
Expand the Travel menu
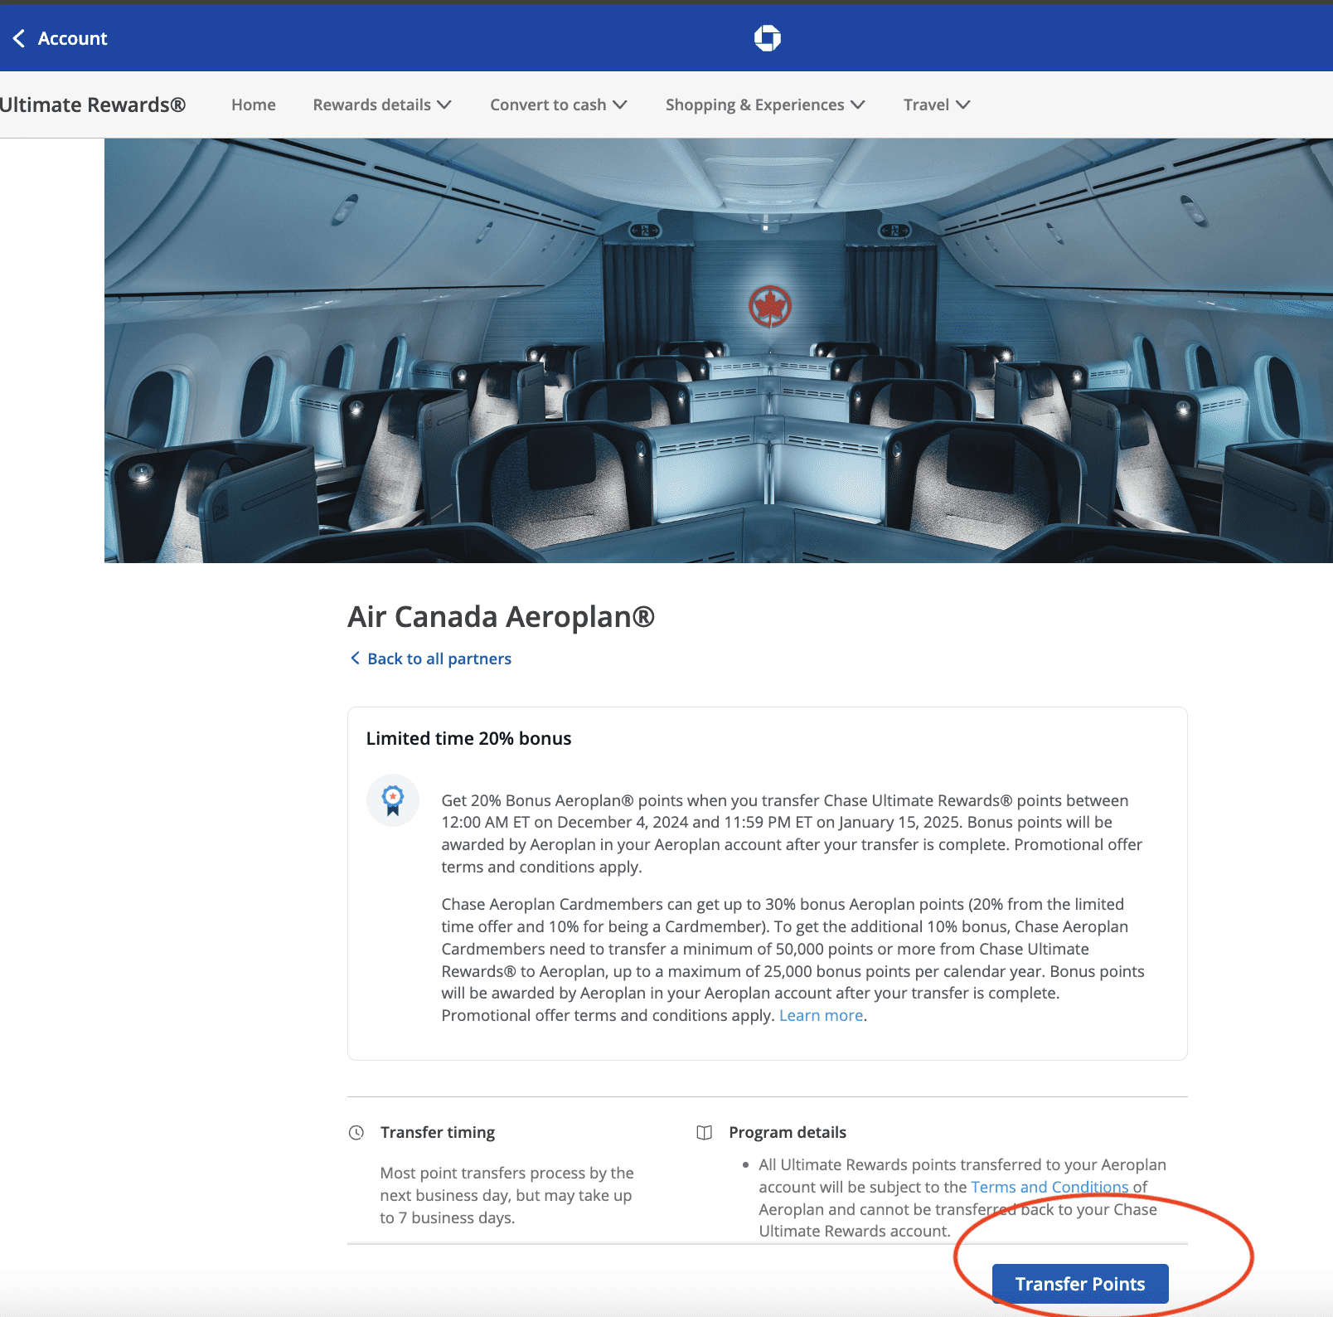click(x=937, y=105)
